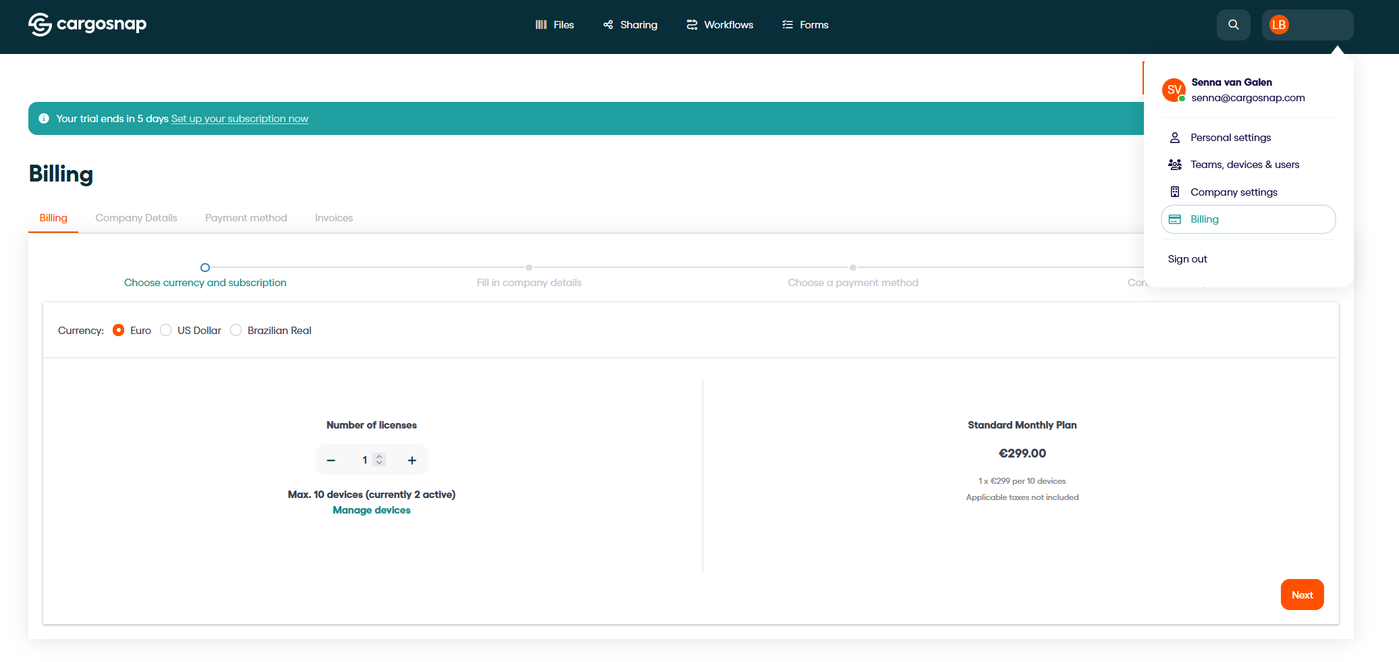Viewport: 1399px width, 662px height.
Task: Switch to the Invoices tab
Action: point(333,218)
